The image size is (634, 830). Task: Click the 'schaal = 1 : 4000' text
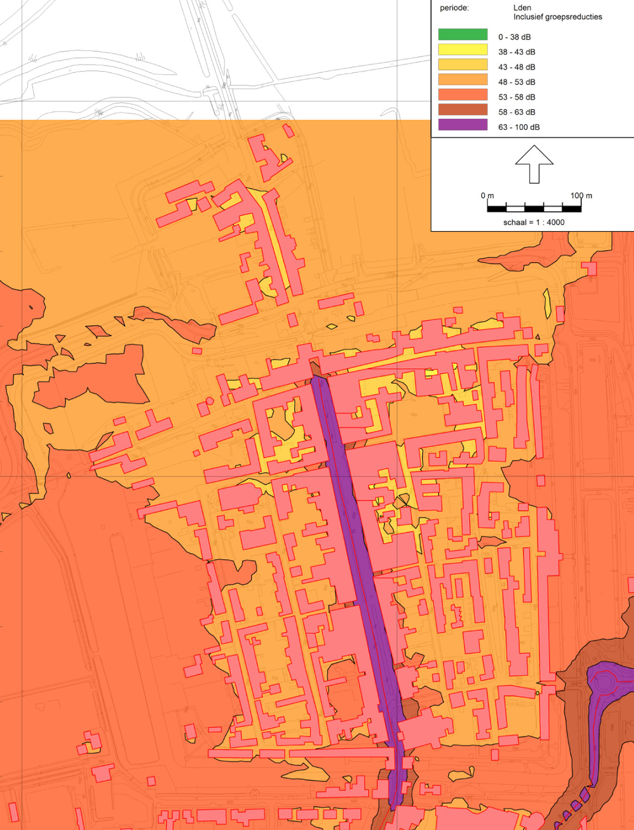[x=534, y=222]
